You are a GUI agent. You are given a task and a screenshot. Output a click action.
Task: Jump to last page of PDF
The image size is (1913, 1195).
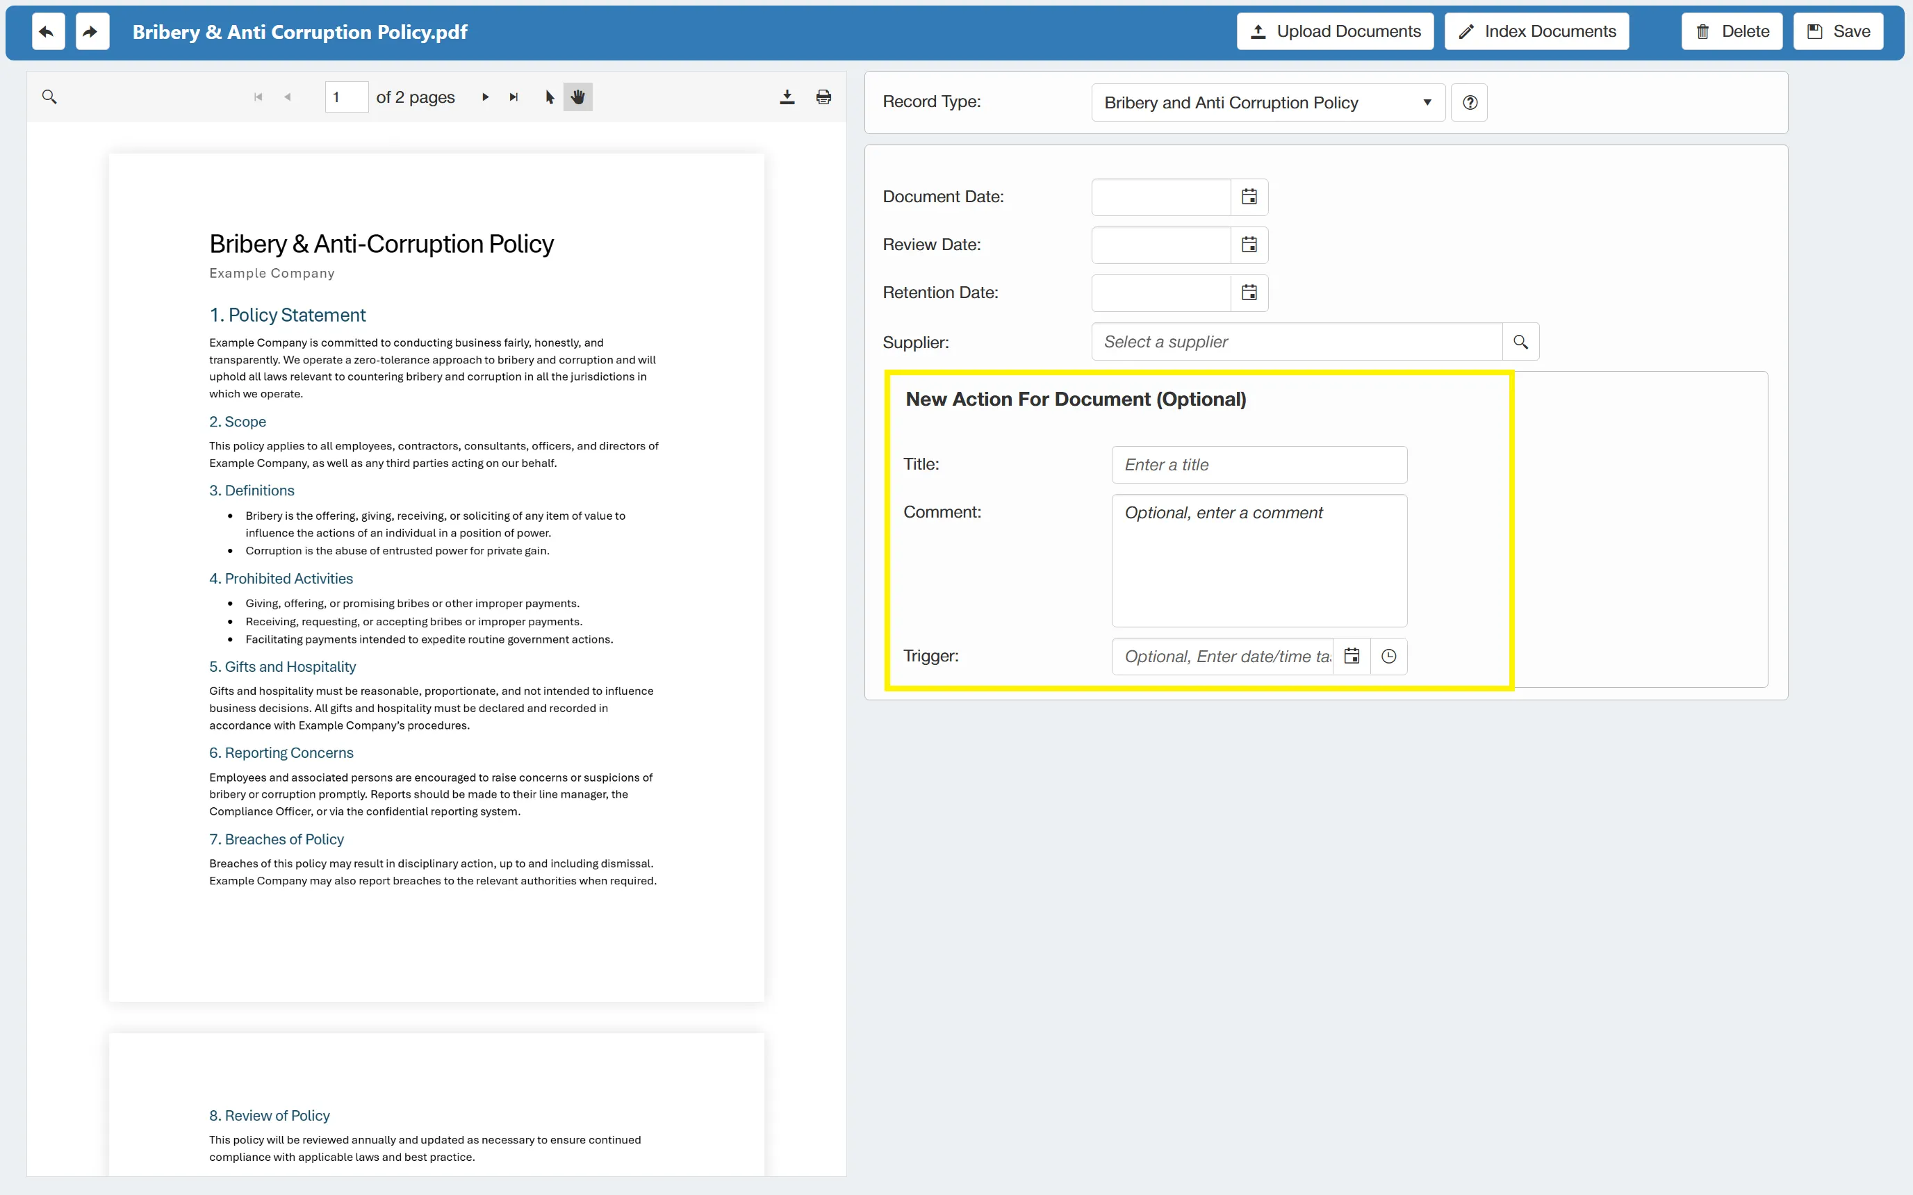[x=514, y=97]
